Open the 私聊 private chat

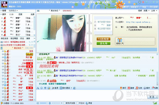[x=155, y=88]
